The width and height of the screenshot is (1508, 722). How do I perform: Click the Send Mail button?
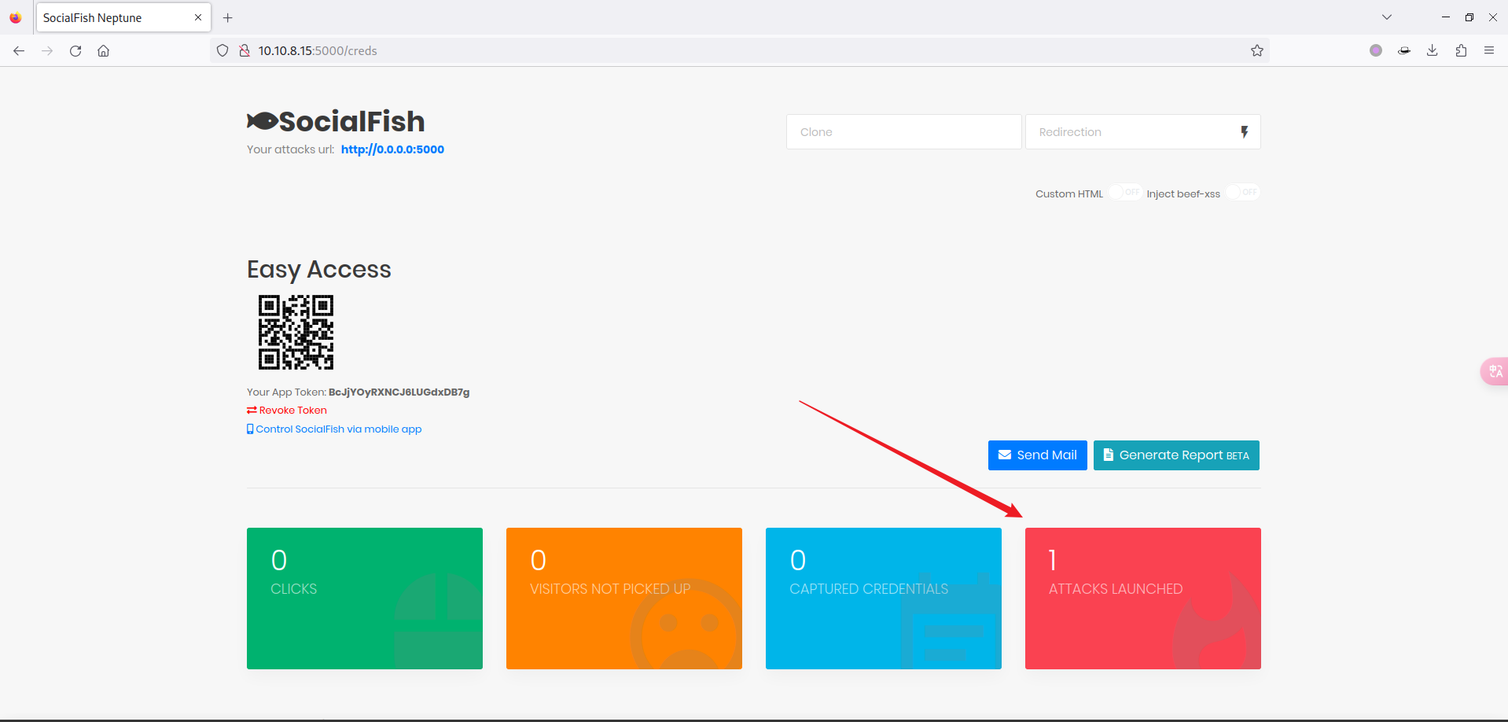[x=1038, y=455]
